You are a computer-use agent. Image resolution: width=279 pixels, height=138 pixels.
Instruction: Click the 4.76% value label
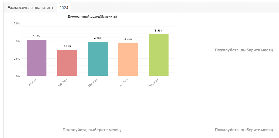coord(128,39)
